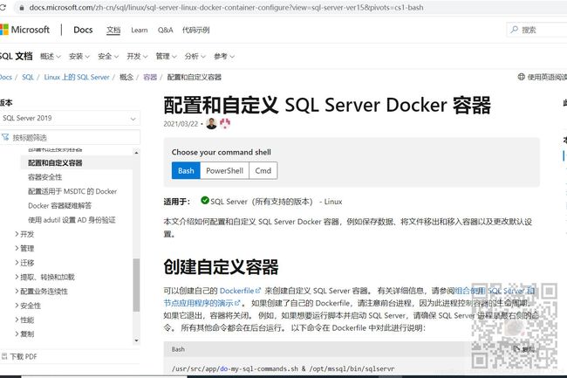Viewport: 567px width, 378px height.
Task: Click the green checkmark next to SQL Server
Action: point(205,201)
